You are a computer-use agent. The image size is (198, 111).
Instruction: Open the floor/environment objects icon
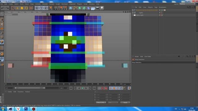93,8
